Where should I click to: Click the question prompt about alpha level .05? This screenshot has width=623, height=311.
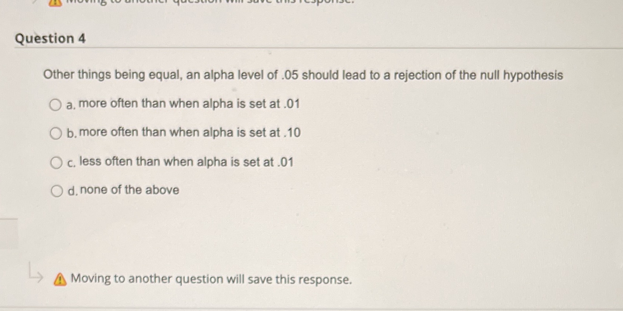(x=302, y=75)
